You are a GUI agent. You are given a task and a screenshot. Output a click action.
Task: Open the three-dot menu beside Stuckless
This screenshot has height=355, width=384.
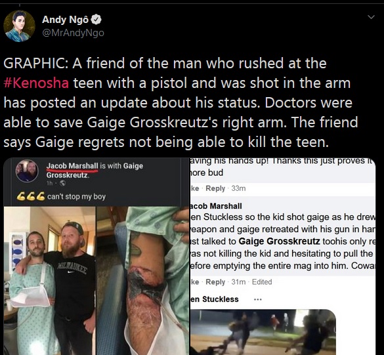tap(257, 299)
